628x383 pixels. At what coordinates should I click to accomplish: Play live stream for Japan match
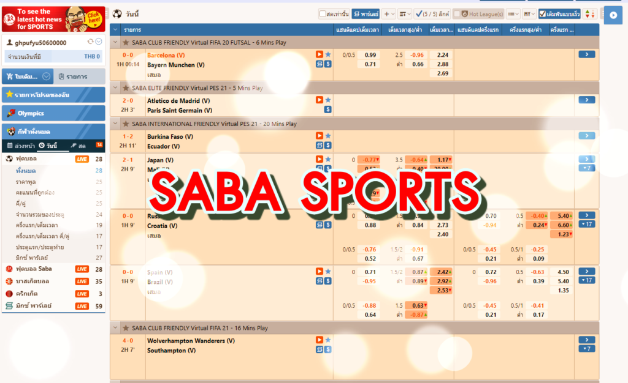pyautogui.click(x=319, y=159)
